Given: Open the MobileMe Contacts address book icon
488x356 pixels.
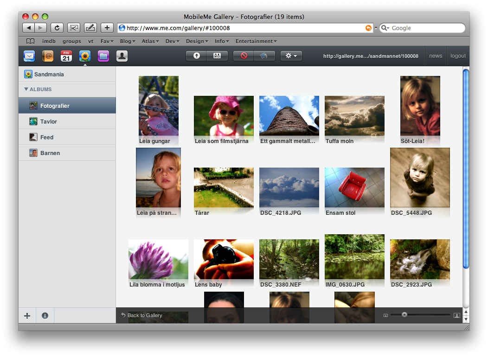Looking at the screenshot, I should click(x=48, y=56).
